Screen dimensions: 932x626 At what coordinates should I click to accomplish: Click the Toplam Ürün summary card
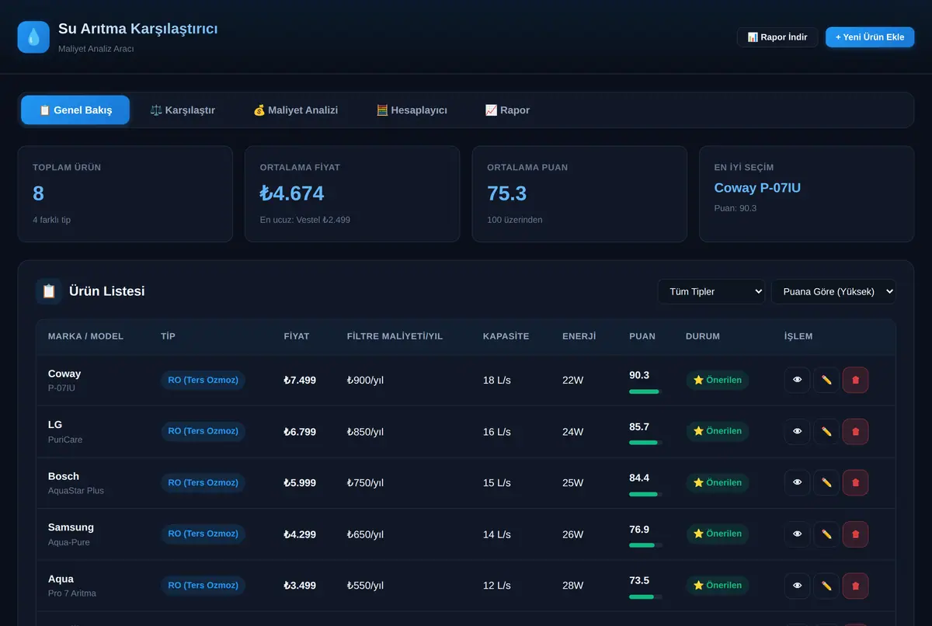125,194
